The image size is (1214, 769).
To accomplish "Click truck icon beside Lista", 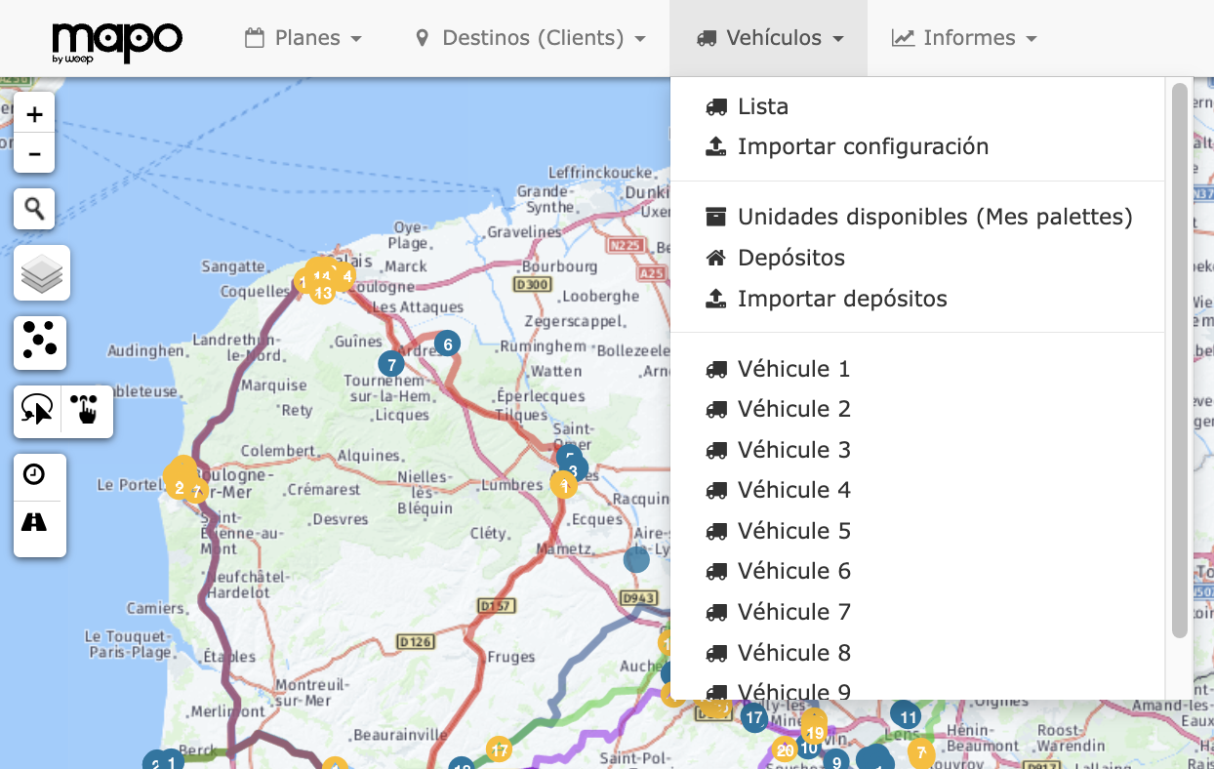I will click(x=716, y=106).
